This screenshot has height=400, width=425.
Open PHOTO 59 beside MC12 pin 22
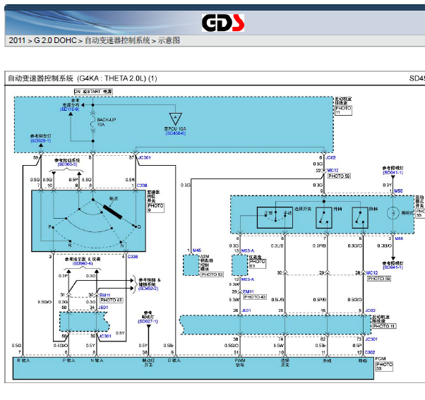[x=339, y=176]
